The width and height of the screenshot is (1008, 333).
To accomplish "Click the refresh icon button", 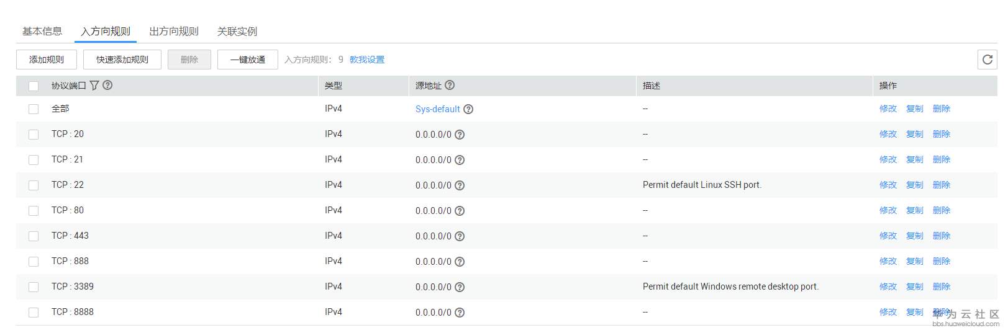I will pyautogui.click(x=987, y=60).
